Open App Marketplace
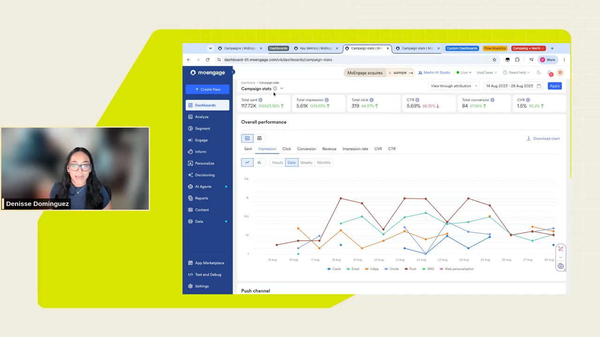 (x=209, y=263)
